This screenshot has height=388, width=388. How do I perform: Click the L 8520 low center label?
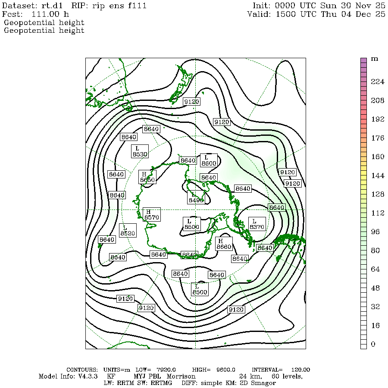tap(128, 230)
